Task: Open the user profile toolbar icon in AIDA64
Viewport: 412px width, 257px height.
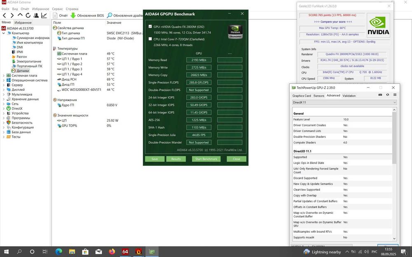Action: (x=36, y=16)
